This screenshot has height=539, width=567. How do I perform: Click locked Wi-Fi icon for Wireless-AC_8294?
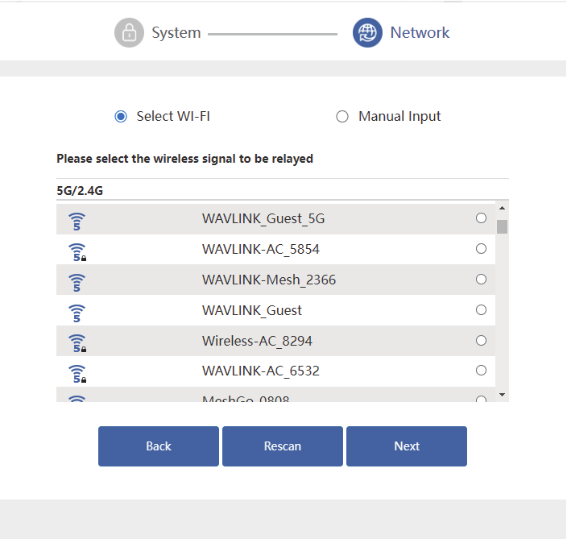[x=77, y=342]
